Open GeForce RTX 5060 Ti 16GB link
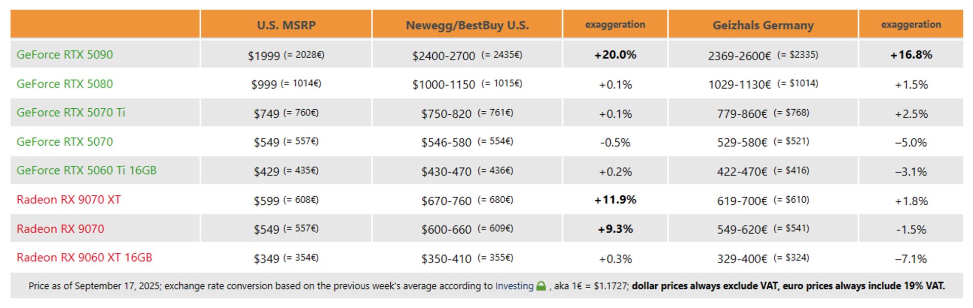 [87, 170]
